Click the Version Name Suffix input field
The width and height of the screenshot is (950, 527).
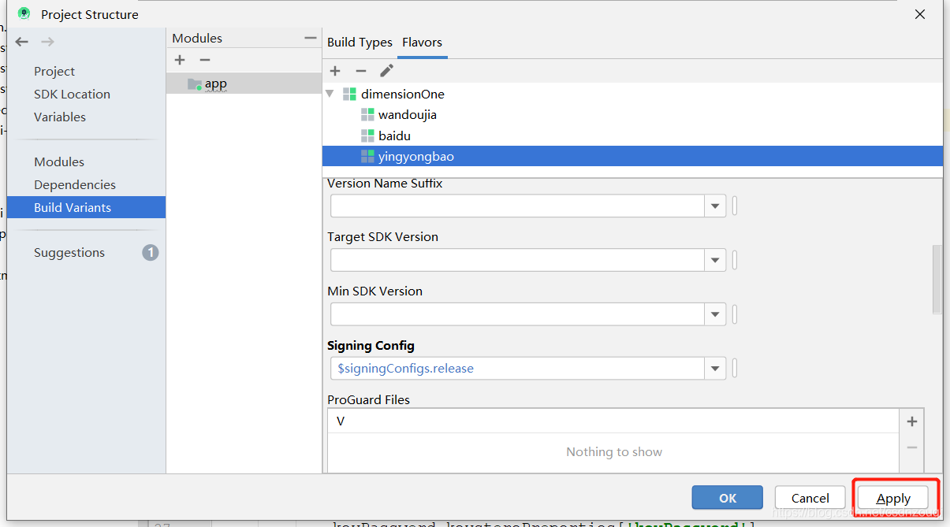517,206
